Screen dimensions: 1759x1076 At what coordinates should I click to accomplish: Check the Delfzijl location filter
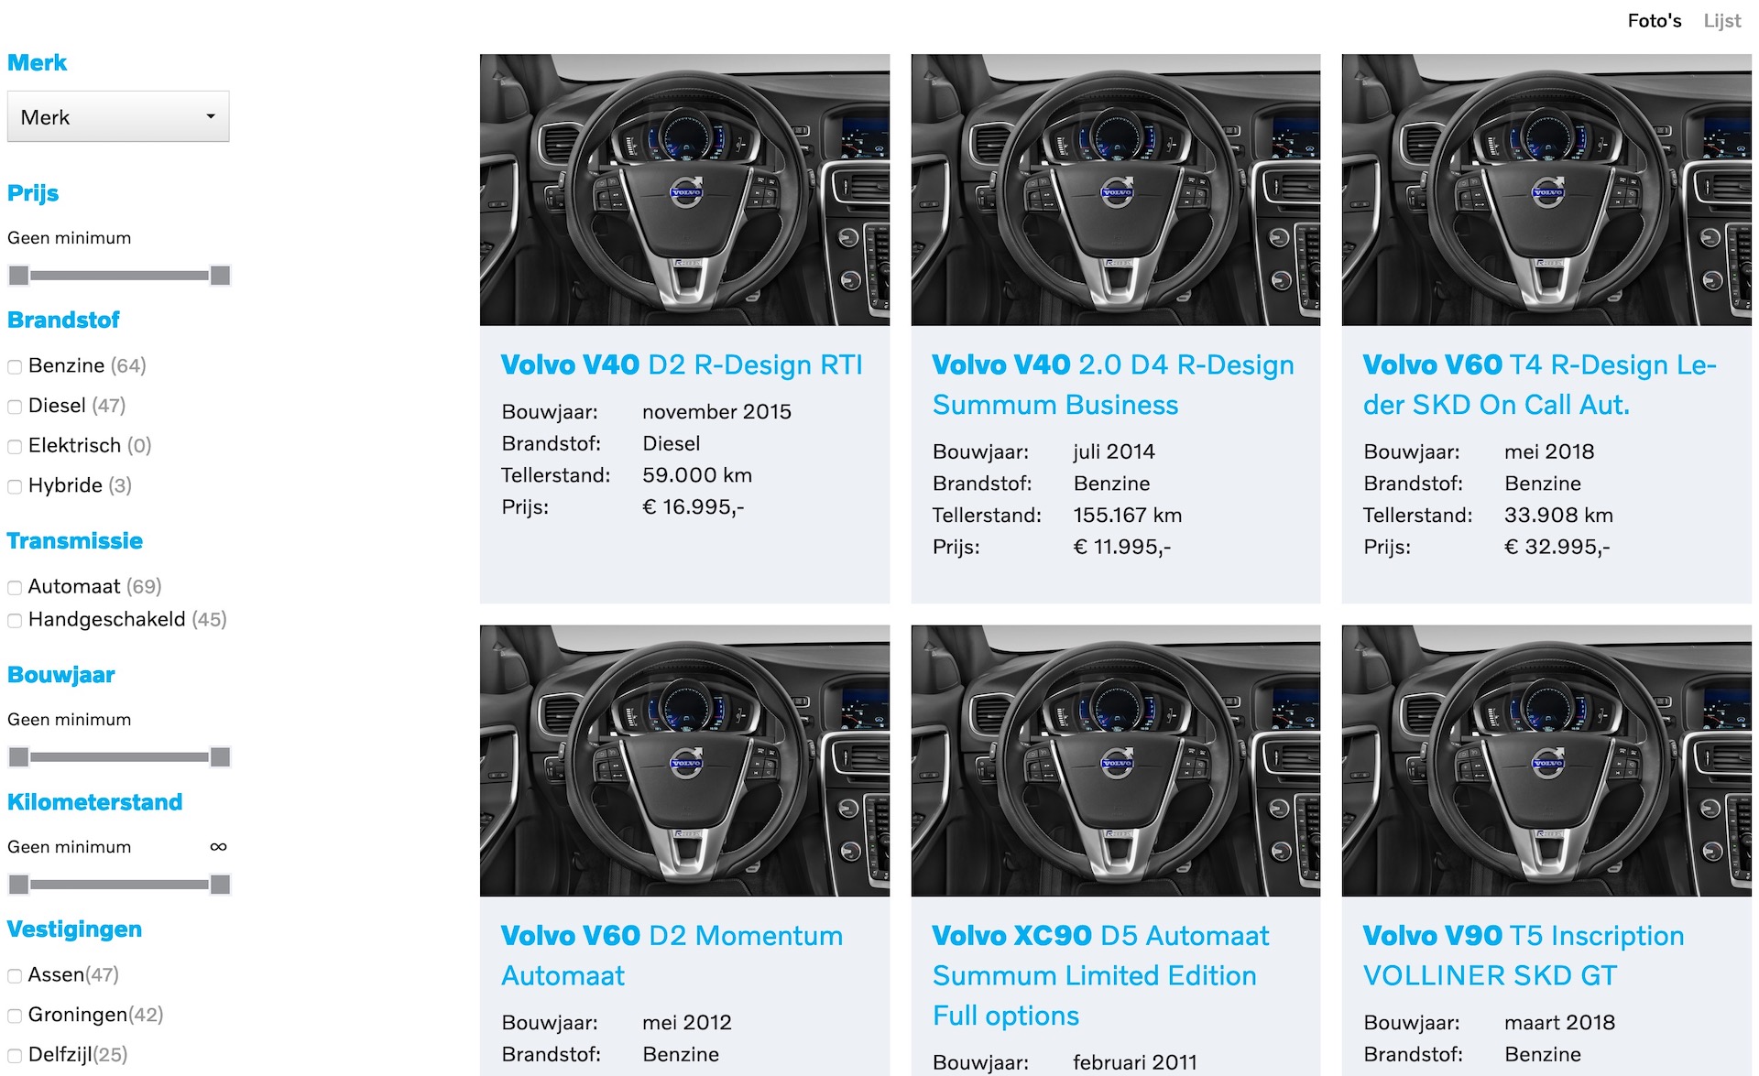pos(15,1056)
